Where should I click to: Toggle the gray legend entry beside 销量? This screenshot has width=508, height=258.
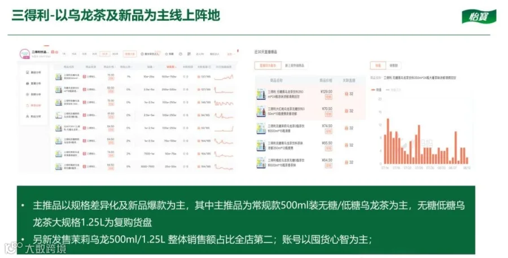click(393, 90)
